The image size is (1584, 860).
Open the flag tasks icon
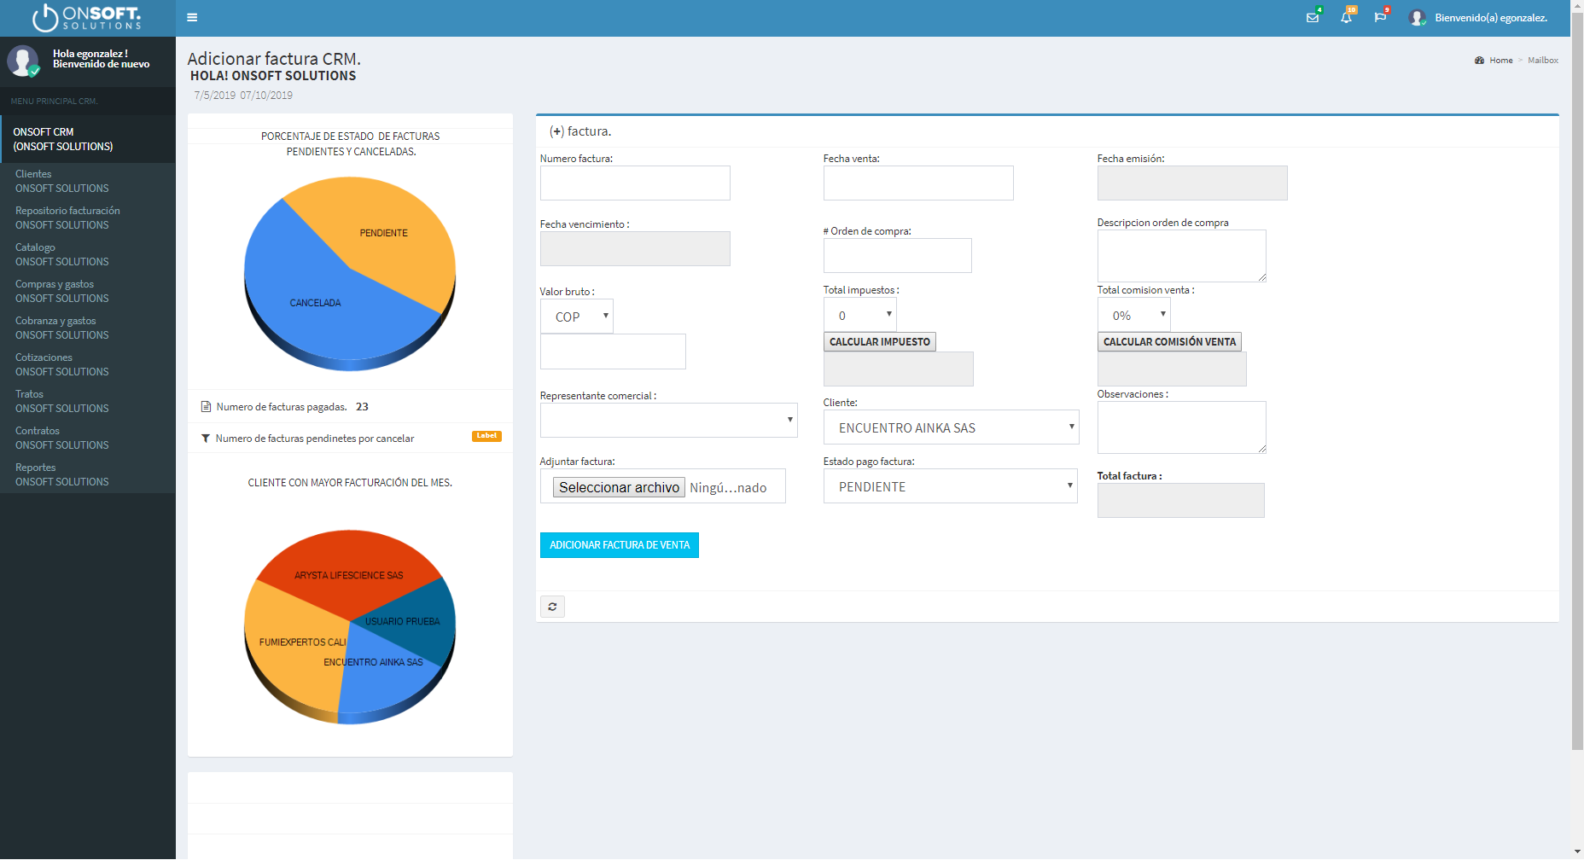1380,18
